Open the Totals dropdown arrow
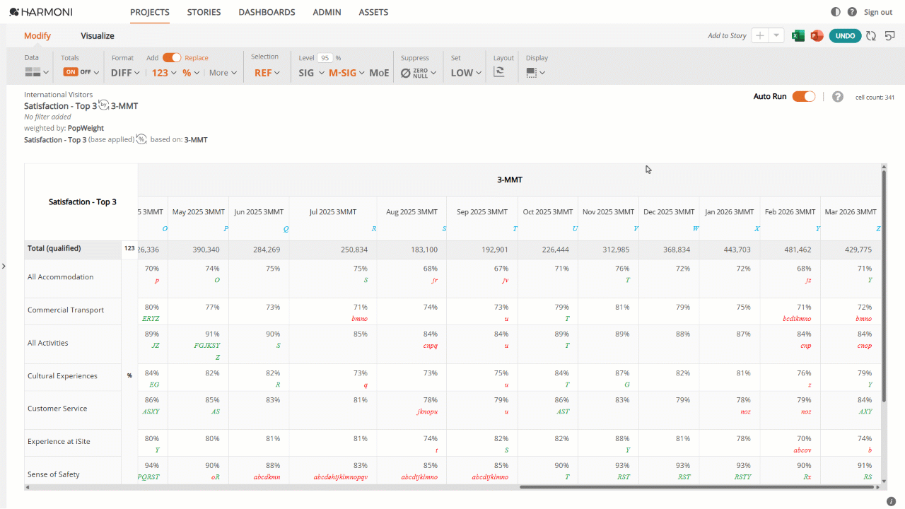Viewport: 905px width, 509px height. (x=96, y=73)
